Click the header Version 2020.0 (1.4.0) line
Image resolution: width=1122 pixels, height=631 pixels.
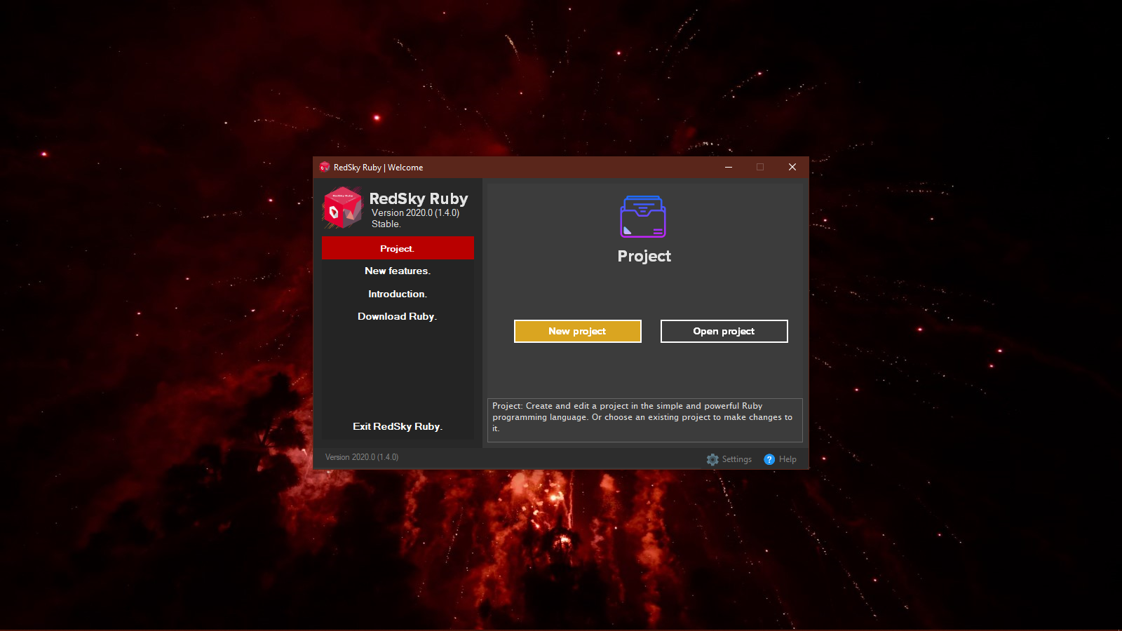click(415, 213)
